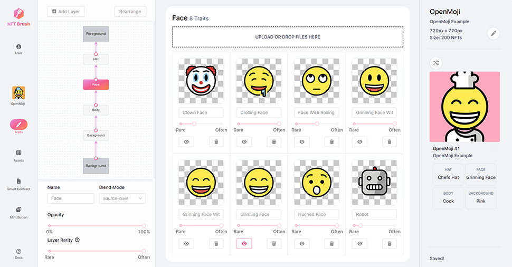Click the Clown Face thumbnail image
The width and height of the screenshot is (512, 267).
(201, 81)
